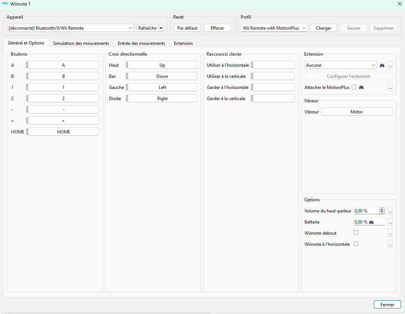Open the Extension tab

pyautogui.click(x=183, y=43)
